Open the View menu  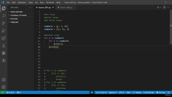[x=30, y=2]
